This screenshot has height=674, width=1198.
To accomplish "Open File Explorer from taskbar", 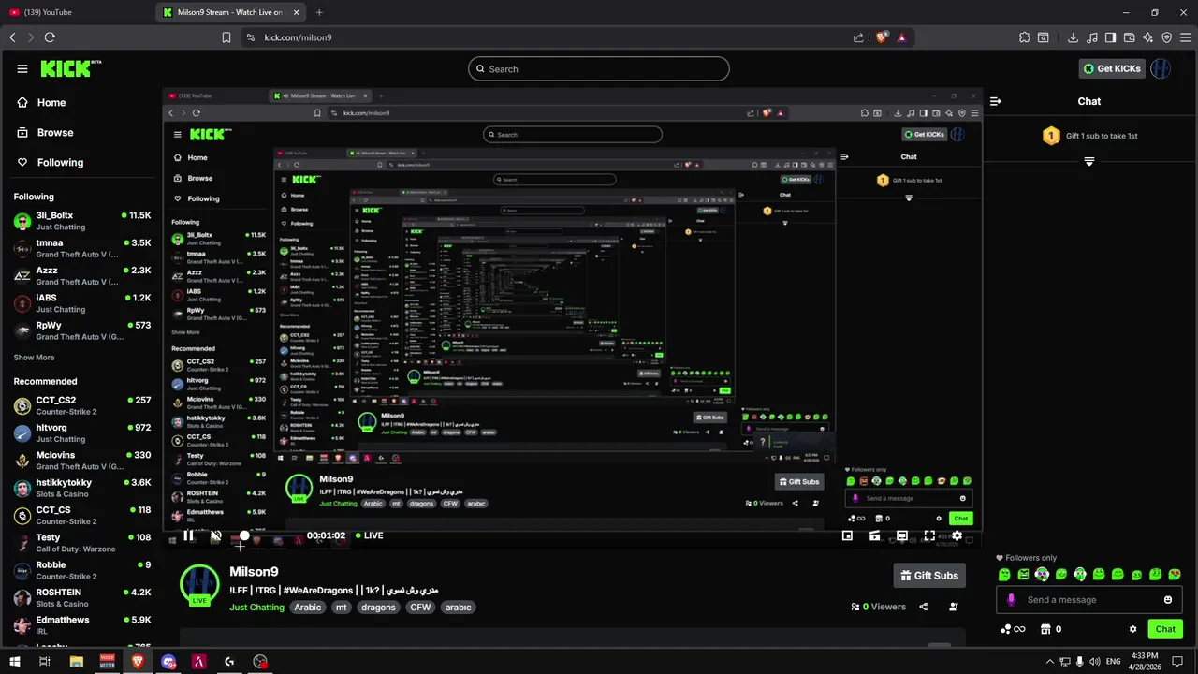I will point(76,662).
